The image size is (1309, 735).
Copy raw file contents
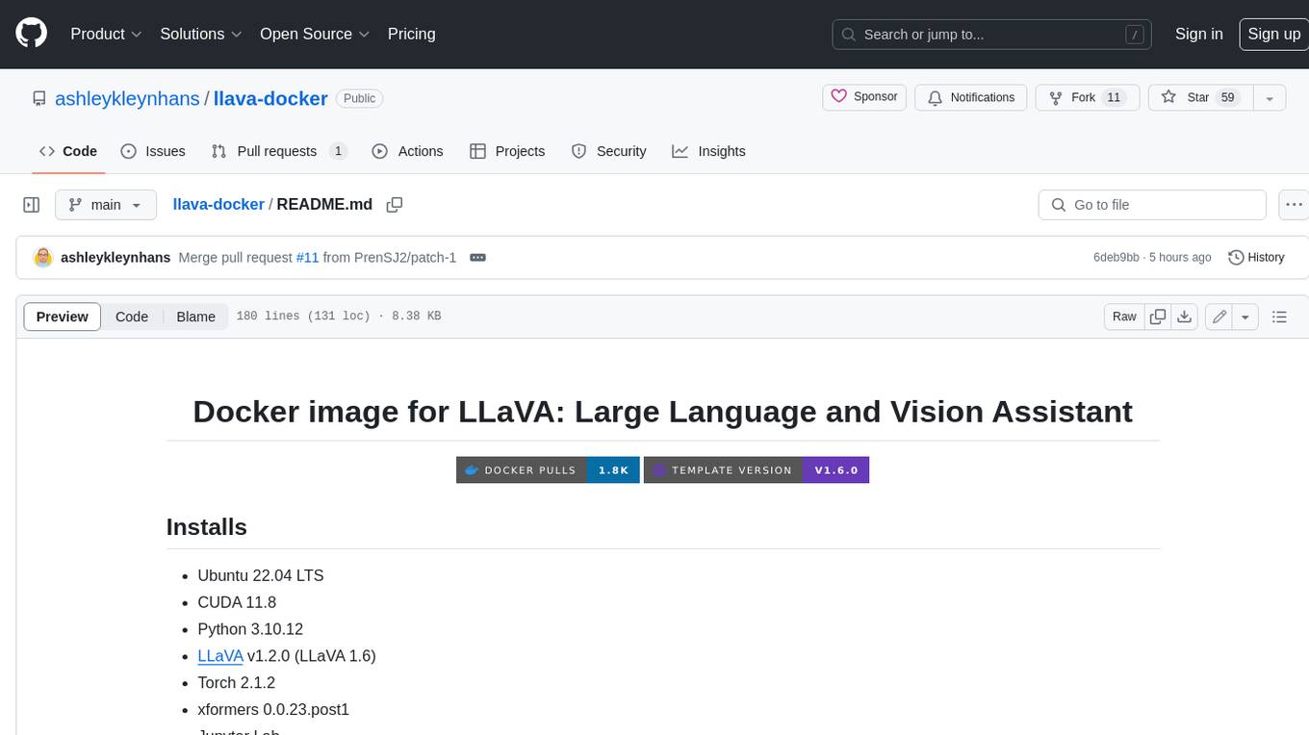click(1158, 317)
